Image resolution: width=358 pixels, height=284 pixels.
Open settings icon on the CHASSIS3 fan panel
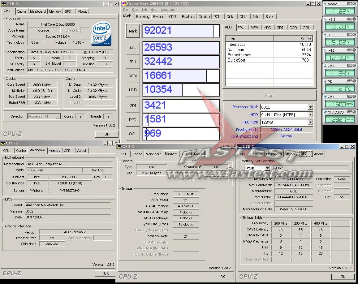tap(349, 112)
